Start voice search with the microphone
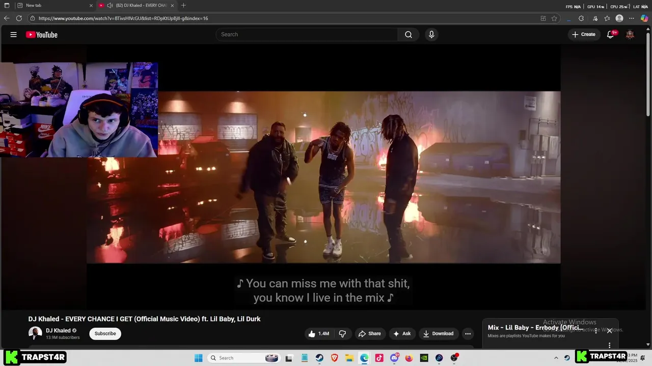The image size is (652, 366). click(x=431, y=35)
